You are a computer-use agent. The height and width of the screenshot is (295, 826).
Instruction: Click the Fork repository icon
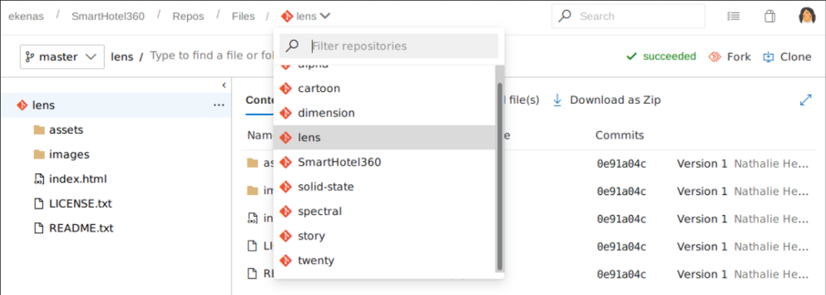(716, 57)
